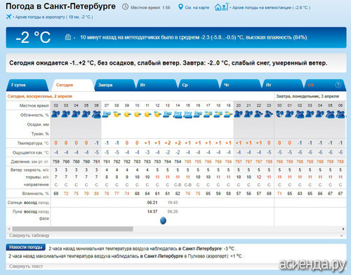Click the sunny cloud icon at hour 10
The width and height of the screenshot is (351, 275).
point(137,114)
